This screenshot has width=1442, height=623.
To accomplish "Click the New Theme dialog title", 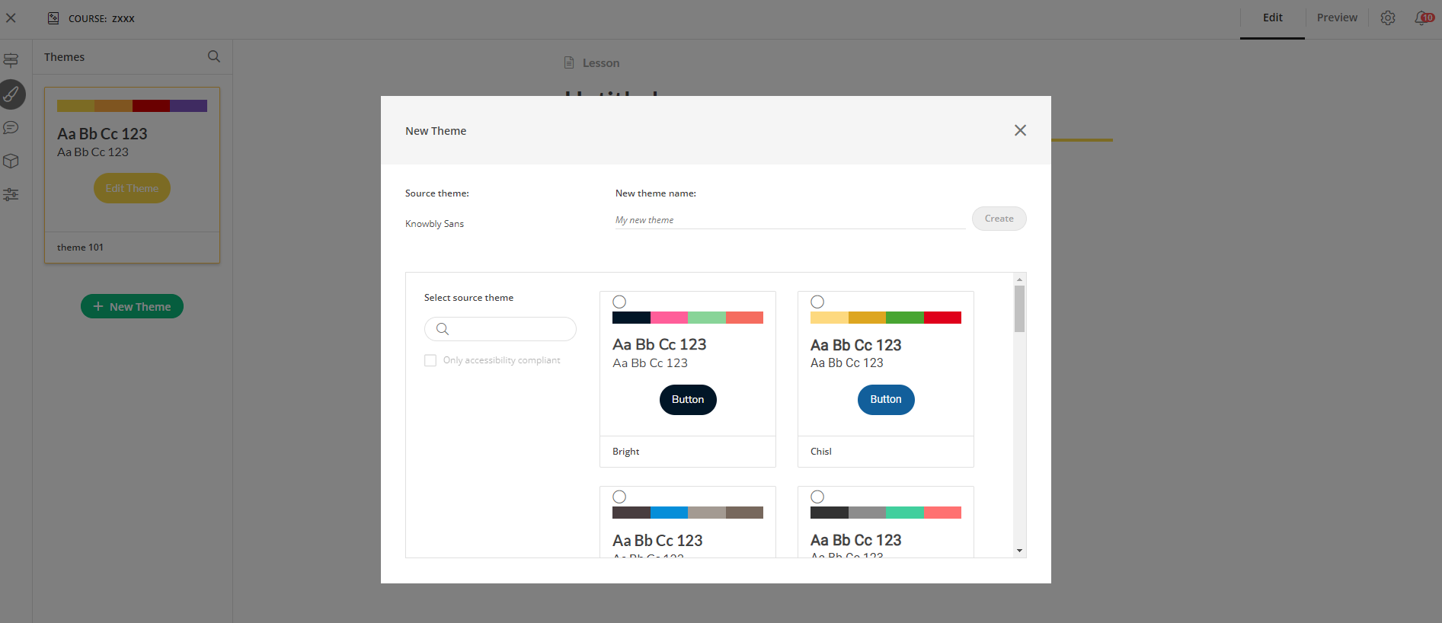I will 436,131.
